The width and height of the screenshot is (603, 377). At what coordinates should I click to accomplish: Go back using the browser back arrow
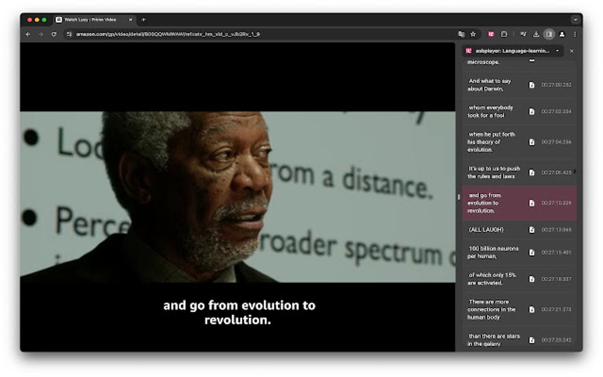coord(28,34)
